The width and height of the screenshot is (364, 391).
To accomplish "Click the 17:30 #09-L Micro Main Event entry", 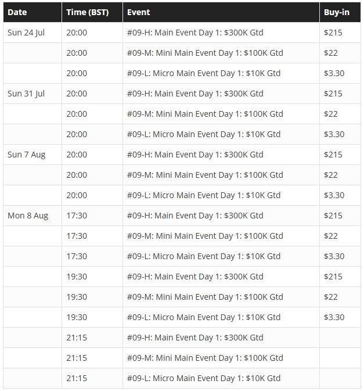I will (204, 256).
